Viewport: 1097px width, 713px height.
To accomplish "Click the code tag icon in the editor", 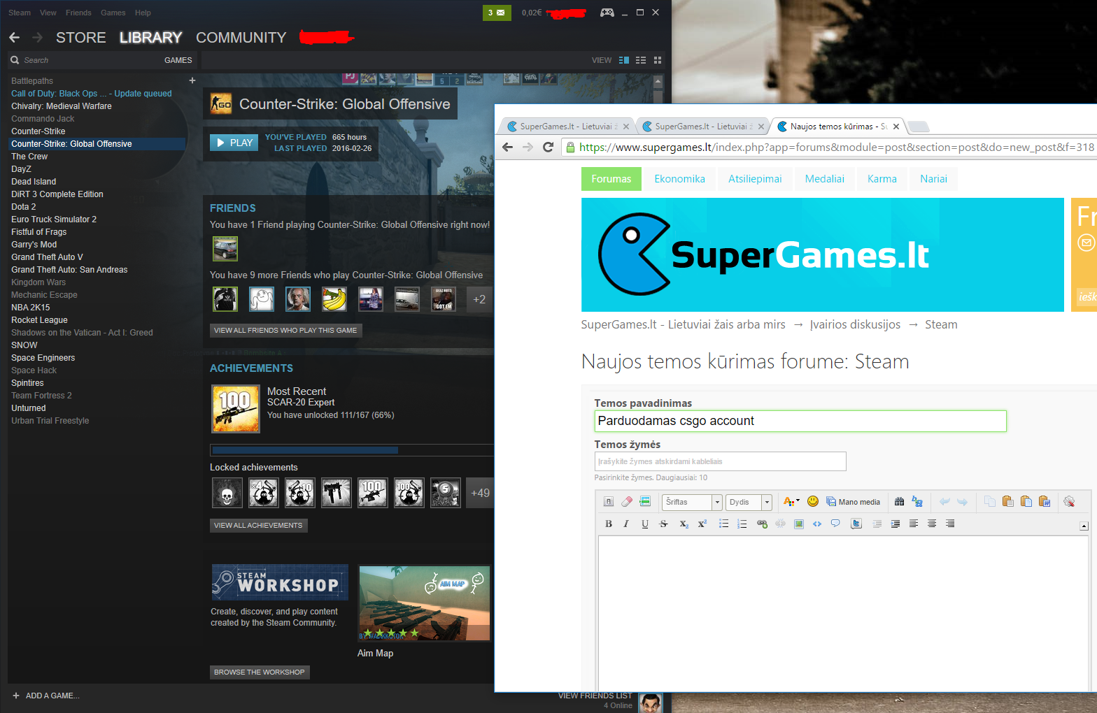I will click(x=817, y=524).
